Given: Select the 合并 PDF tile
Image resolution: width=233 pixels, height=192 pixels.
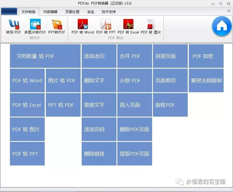Looking at the screenshot, I should [135, 56].
